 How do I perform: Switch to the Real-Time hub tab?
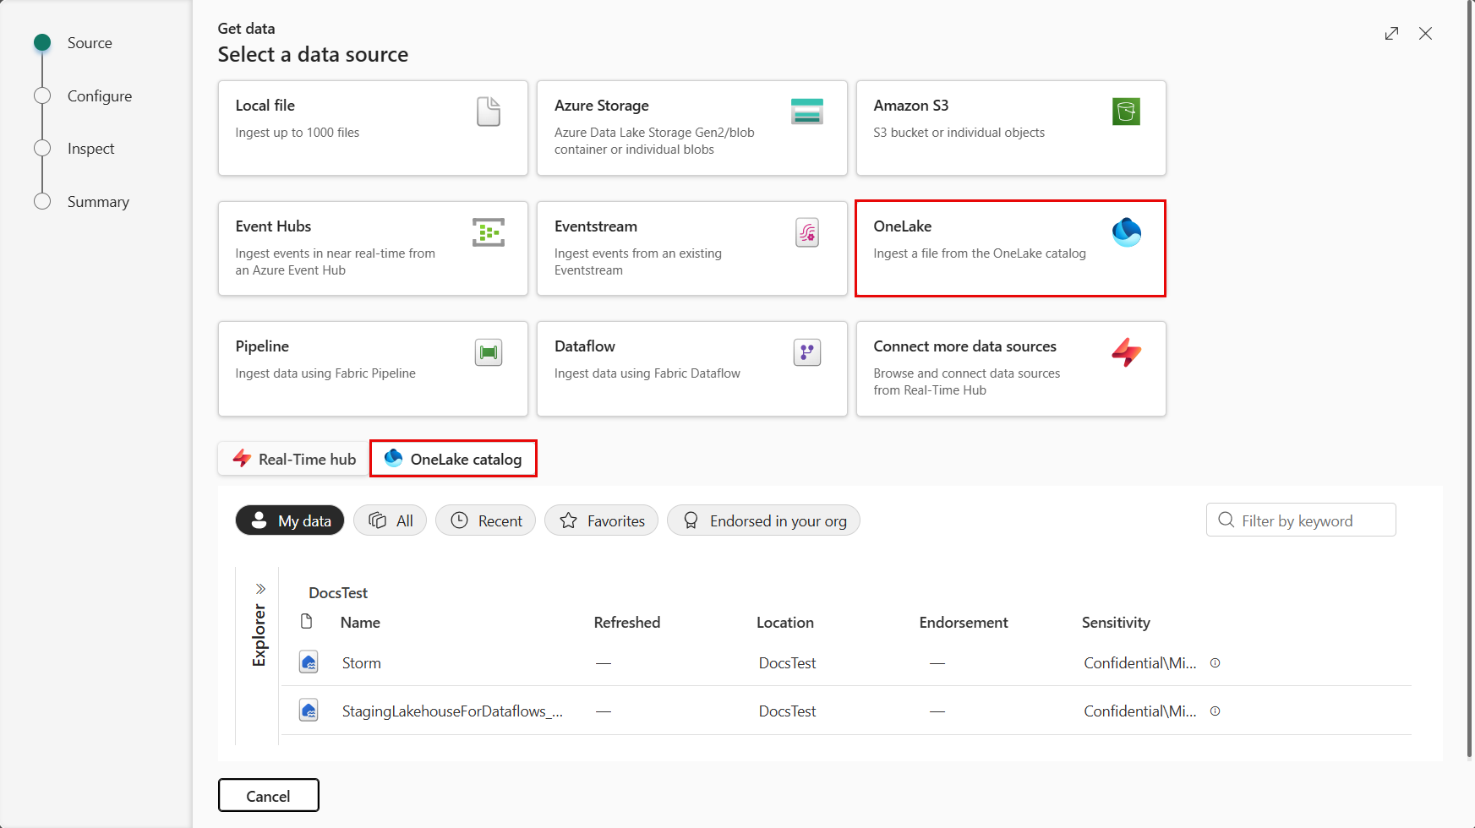pos(294,459)
